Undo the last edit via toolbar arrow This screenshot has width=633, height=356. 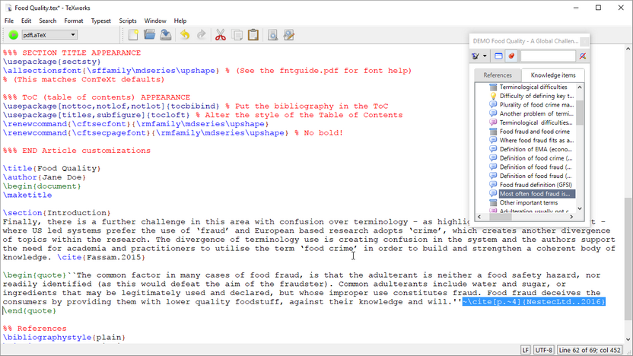[185, 35]
